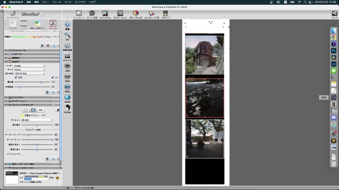Open the Vendor dropdown showing Kodak
The width and height of the screenshot is (339, 190).
pyautogui.click(x=30, y=65)
